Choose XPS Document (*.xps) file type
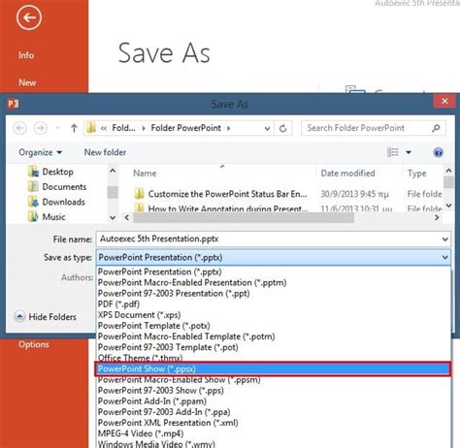The height and width of the screenshot is (448, 460). click(274, 315)
